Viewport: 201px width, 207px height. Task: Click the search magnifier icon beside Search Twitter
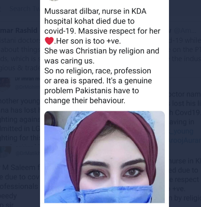tap(0, 9)
